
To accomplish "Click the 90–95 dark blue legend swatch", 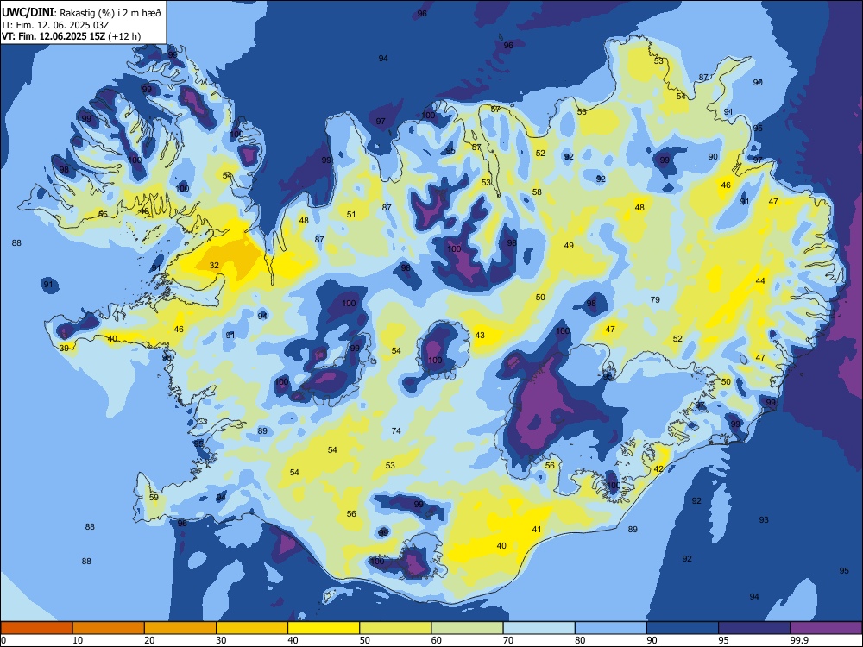I will (x=683, y=628).
